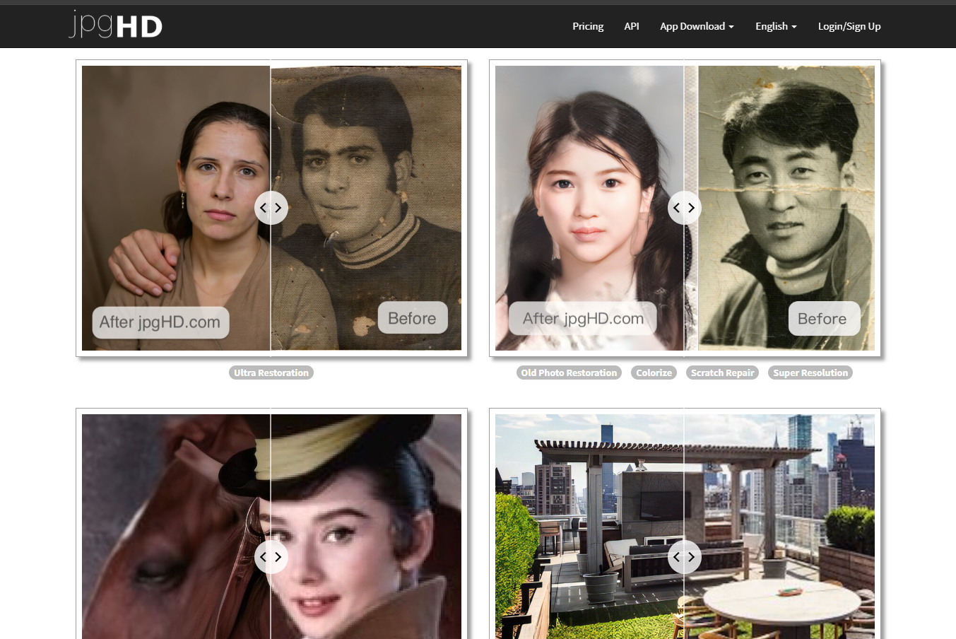Grab the horse portrait comparison slider handle

pyautogui.click(x=271, y=557)
